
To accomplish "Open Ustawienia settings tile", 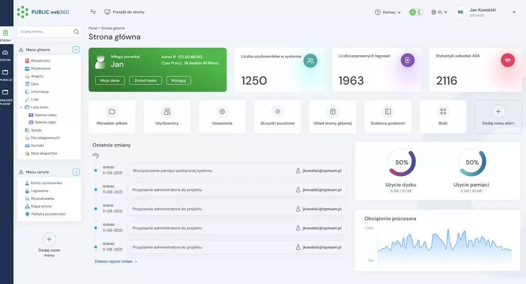I will tap(222, 117).
